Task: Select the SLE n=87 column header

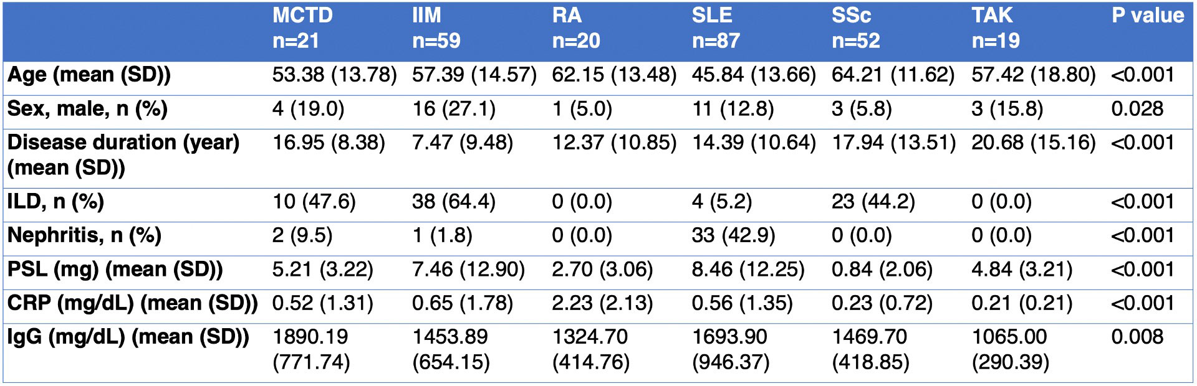Action: (x=715, y=28)
